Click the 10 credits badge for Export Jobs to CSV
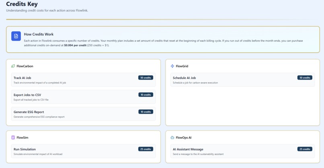Viewport: 324px width, 168px height. 146,94
